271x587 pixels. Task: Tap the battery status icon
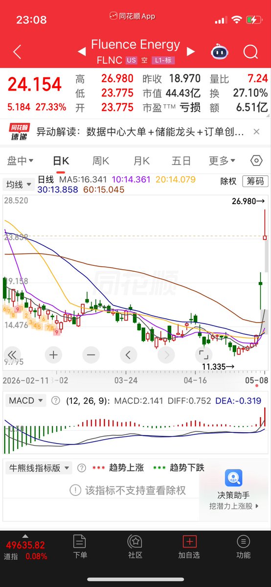pyautogui.click(x=254, y=20)
